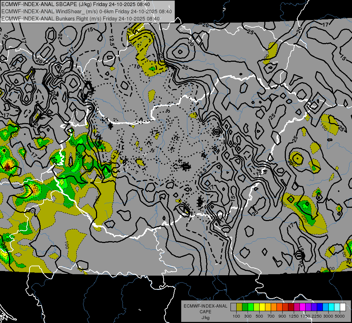Click the 5000 label in legend

click(x=340, y=316)
